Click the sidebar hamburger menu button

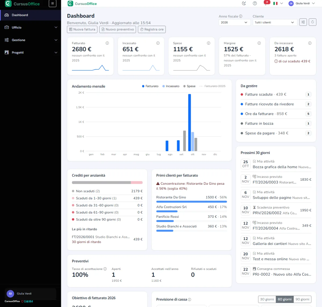53,3
